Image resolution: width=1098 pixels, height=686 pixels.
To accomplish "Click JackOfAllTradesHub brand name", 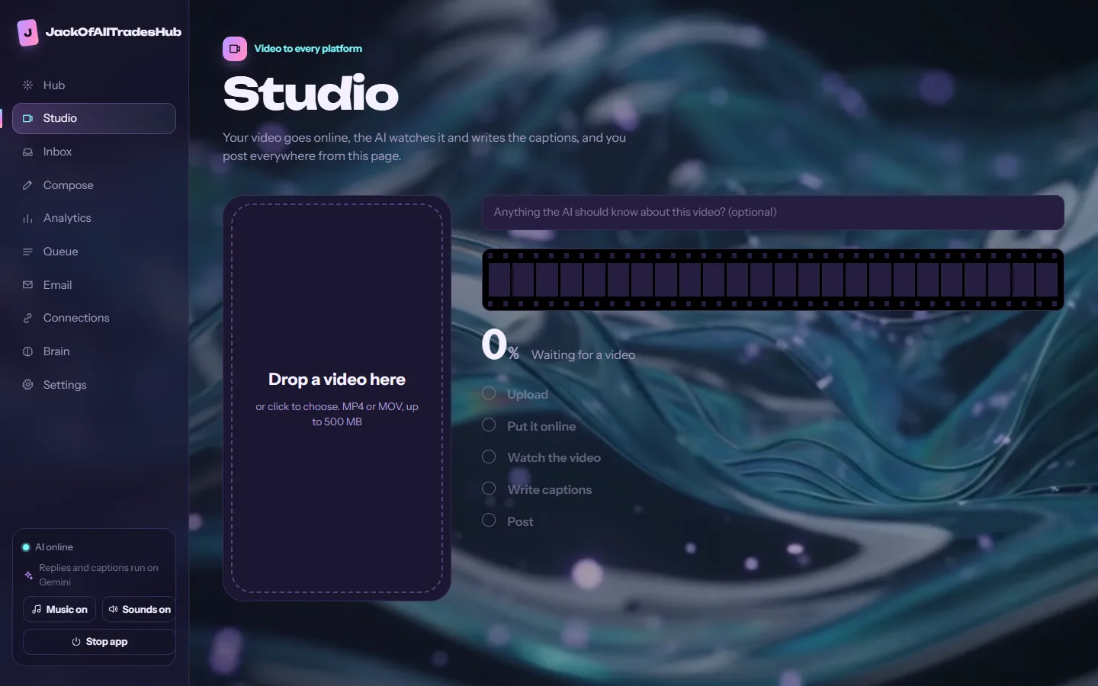I will point(114,32).
